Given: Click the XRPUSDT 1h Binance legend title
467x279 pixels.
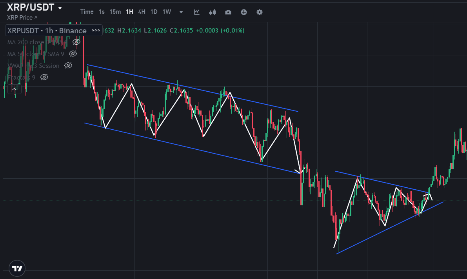Looking at the screenshot, I should [47, 31].
